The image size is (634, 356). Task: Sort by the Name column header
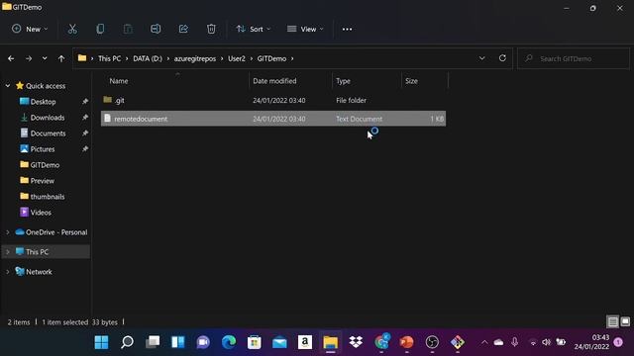pos(174,81)
